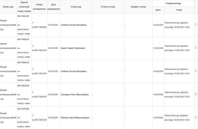The width and height of the screenshot is (198, 129).
Task: Select radio button for case 991/7660/20
Action: [x=196, y=48]
